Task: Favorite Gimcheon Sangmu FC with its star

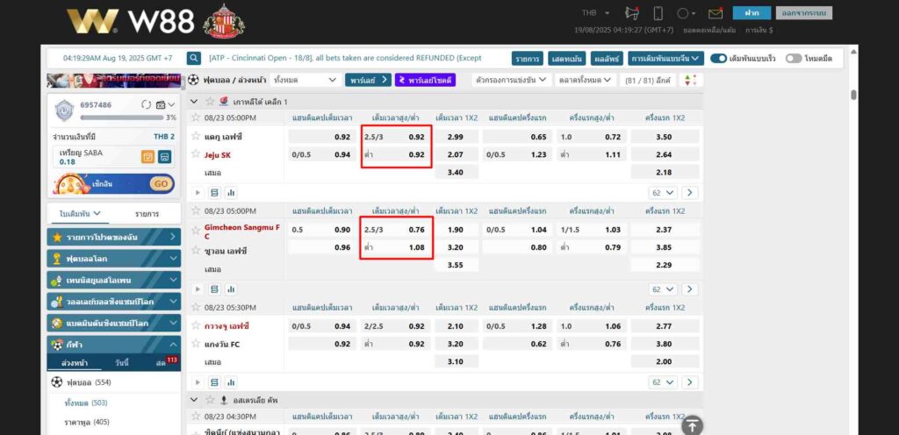Action: coord(196,230)
